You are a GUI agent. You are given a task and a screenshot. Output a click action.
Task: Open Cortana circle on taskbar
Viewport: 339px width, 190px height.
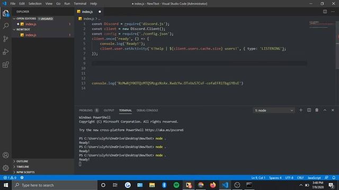pyautogui.click(x=103, y=185)
